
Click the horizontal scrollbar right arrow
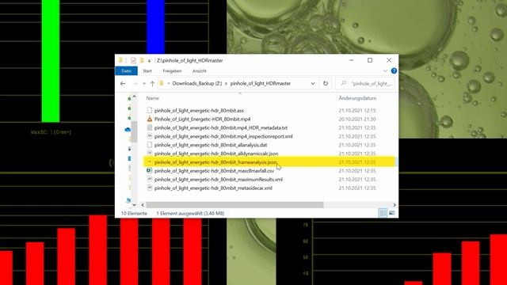395,205
